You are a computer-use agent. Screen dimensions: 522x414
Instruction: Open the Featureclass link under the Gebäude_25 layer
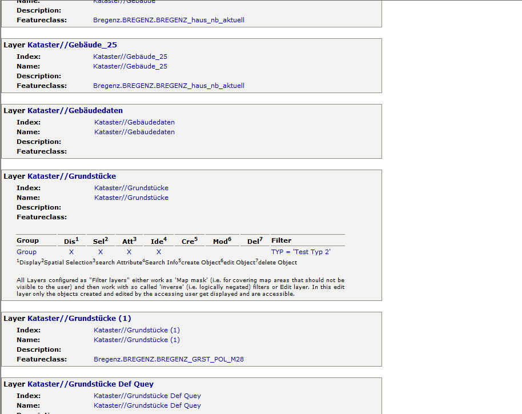[168, 86]
